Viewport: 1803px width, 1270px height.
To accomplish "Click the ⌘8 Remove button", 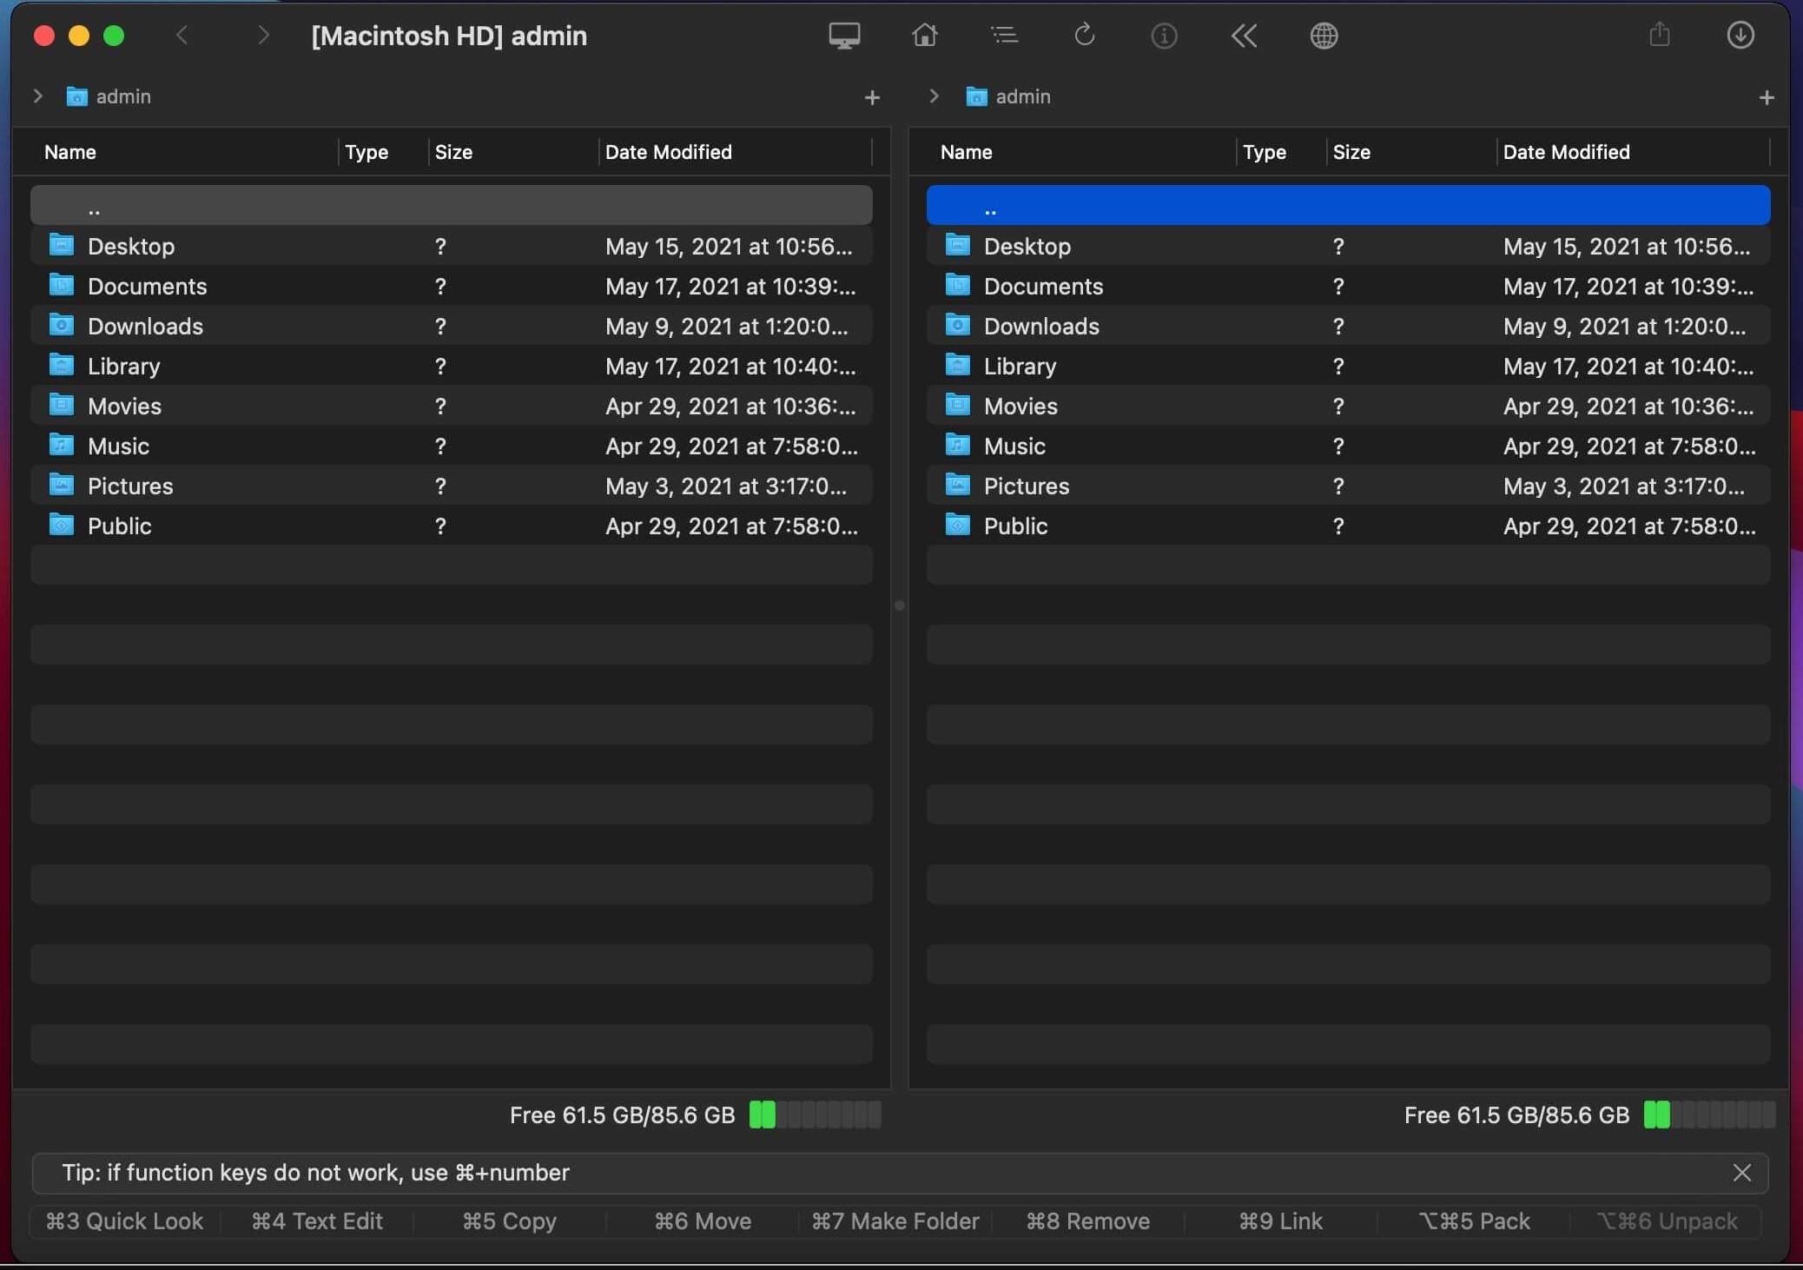I will 1088,1221.
